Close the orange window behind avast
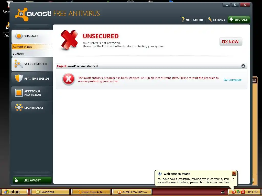 [254, 80]
